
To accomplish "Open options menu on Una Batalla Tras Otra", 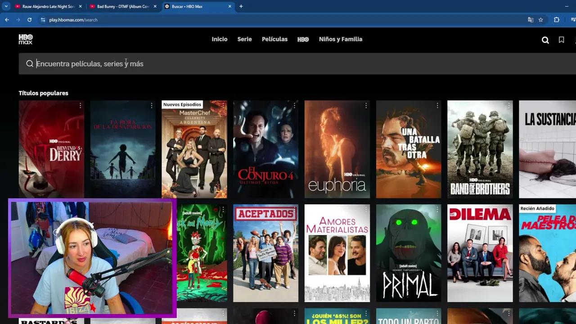I will point(437,105).
